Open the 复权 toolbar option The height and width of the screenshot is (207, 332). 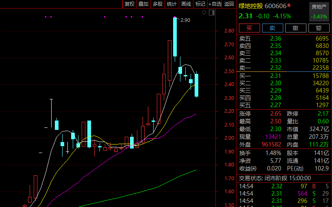pyautogui.click(x=129, y=4)
